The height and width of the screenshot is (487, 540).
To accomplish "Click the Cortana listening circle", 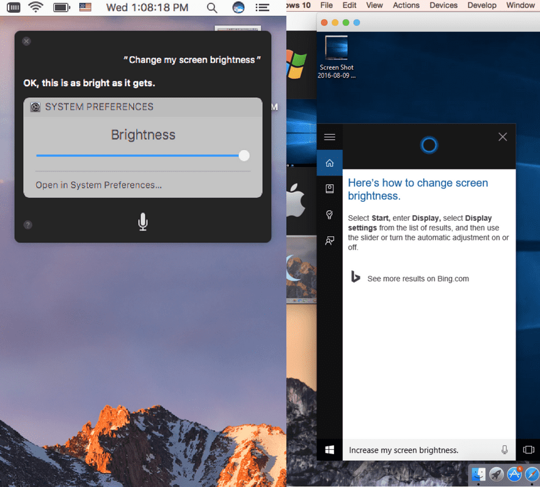I will click(429, 145).
